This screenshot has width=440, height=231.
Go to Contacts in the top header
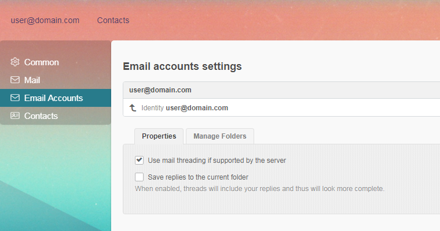[113, 20]
